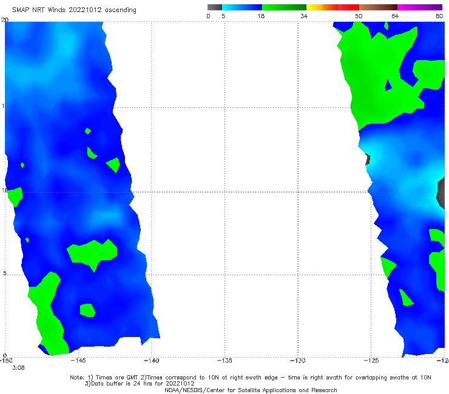Click the swath time label '3:08'
The width and height of the screenshot is (449, 394).
click(x=18, y=368)
